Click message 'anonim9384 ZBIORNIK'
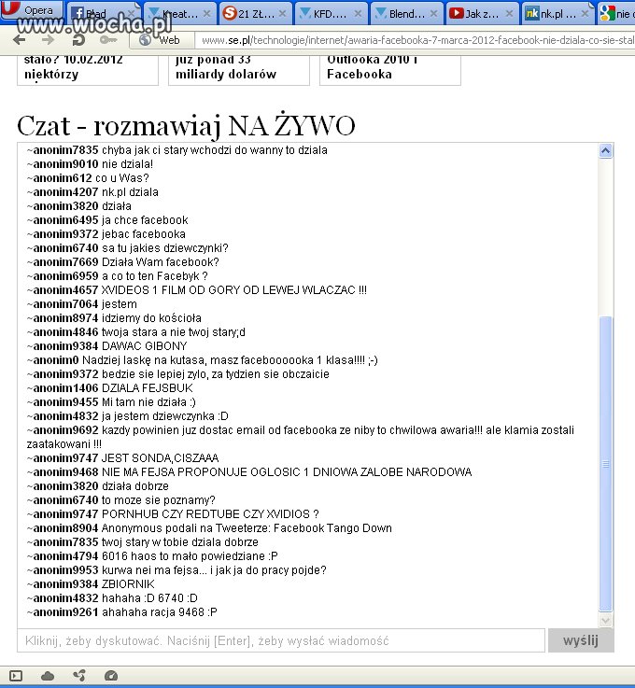Viewport: 635px width, 688px height. coord(91,584)
